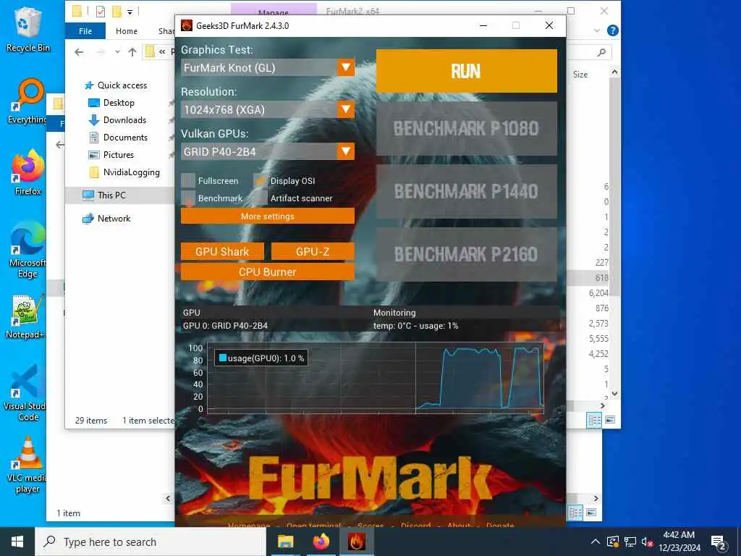741x556 pixels.
Task: Open the Home ribbon tab in Explorer
Action: 127,30
